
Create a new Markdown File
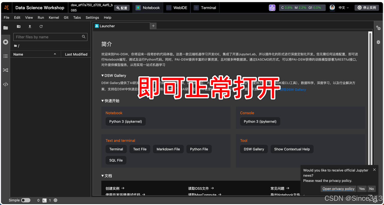[168, 149]
